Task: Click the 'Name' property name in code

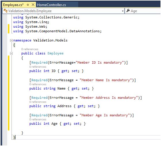Action: (62, 88)
